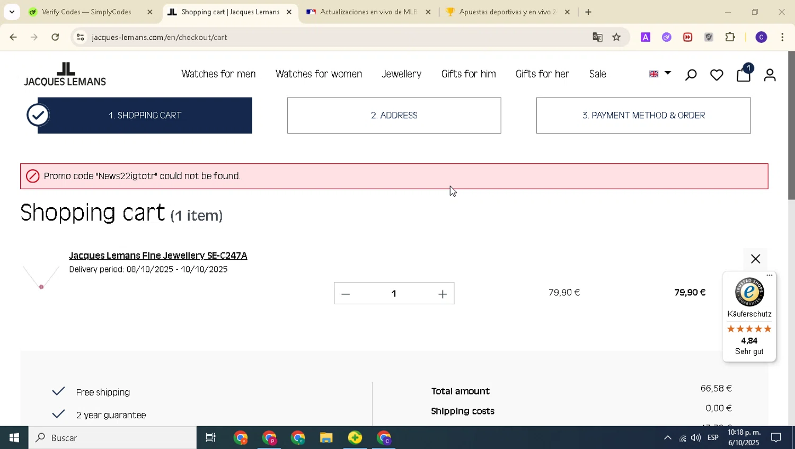This screenshot has height=449, width=795.
Task: Click the browser forward arrow
Action: (34, 37)
